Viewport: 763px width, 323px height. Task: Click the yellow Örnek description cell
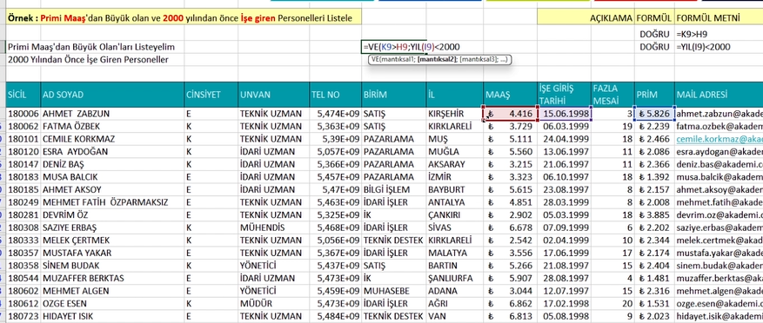184,18
